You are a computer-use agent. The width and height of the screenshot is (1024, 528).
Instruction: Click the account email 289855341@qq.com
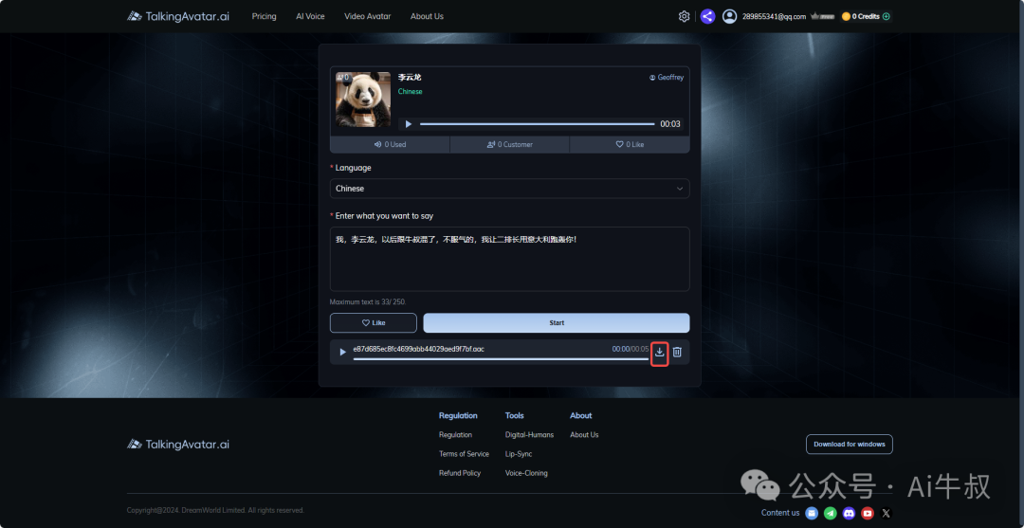(774, 17)
